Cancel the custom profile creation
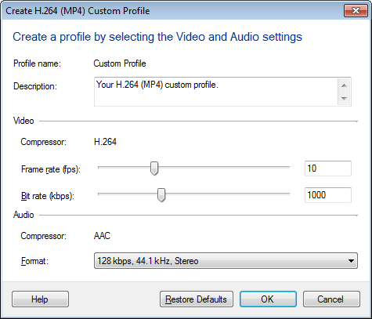 coord(331,299)
